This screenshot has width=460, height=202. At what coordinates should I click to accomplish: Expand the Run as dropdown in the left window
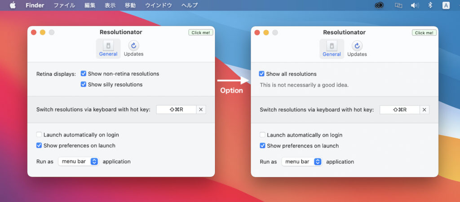coord(78,162)
